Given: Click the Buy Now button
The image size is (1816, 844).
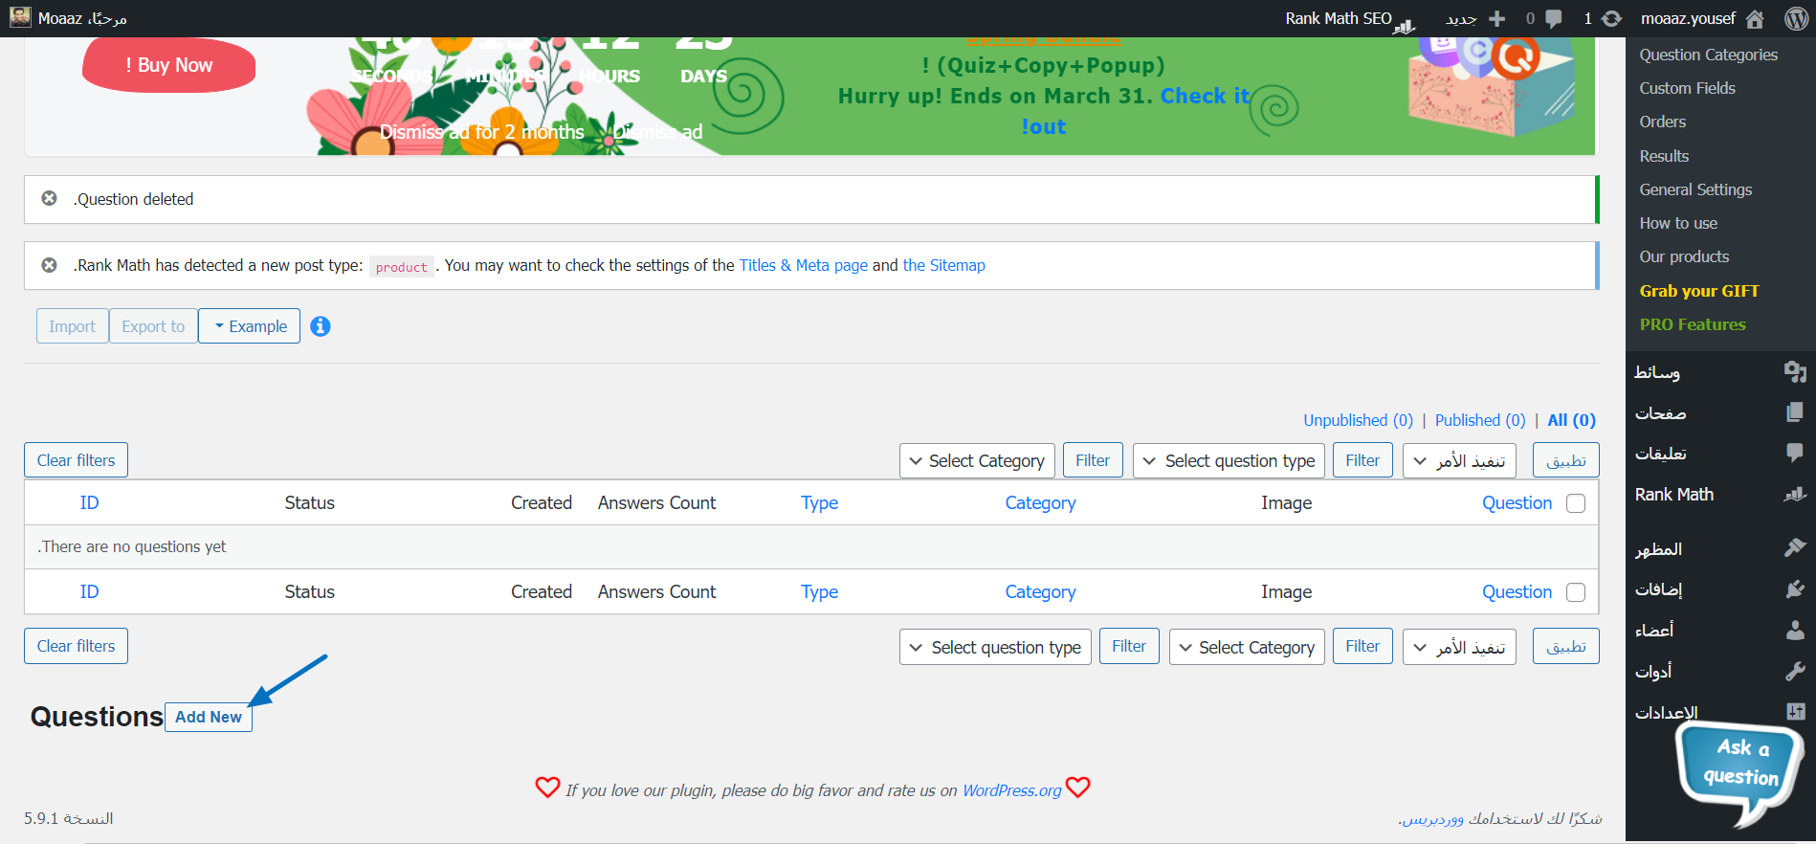Looking at the screenshot, I should 169,65.
